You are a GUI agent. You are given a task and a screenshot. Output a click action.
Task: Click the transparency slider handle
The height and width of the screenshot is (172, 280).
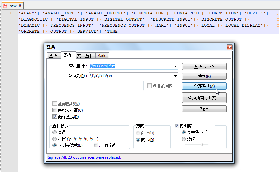(201, 144)
